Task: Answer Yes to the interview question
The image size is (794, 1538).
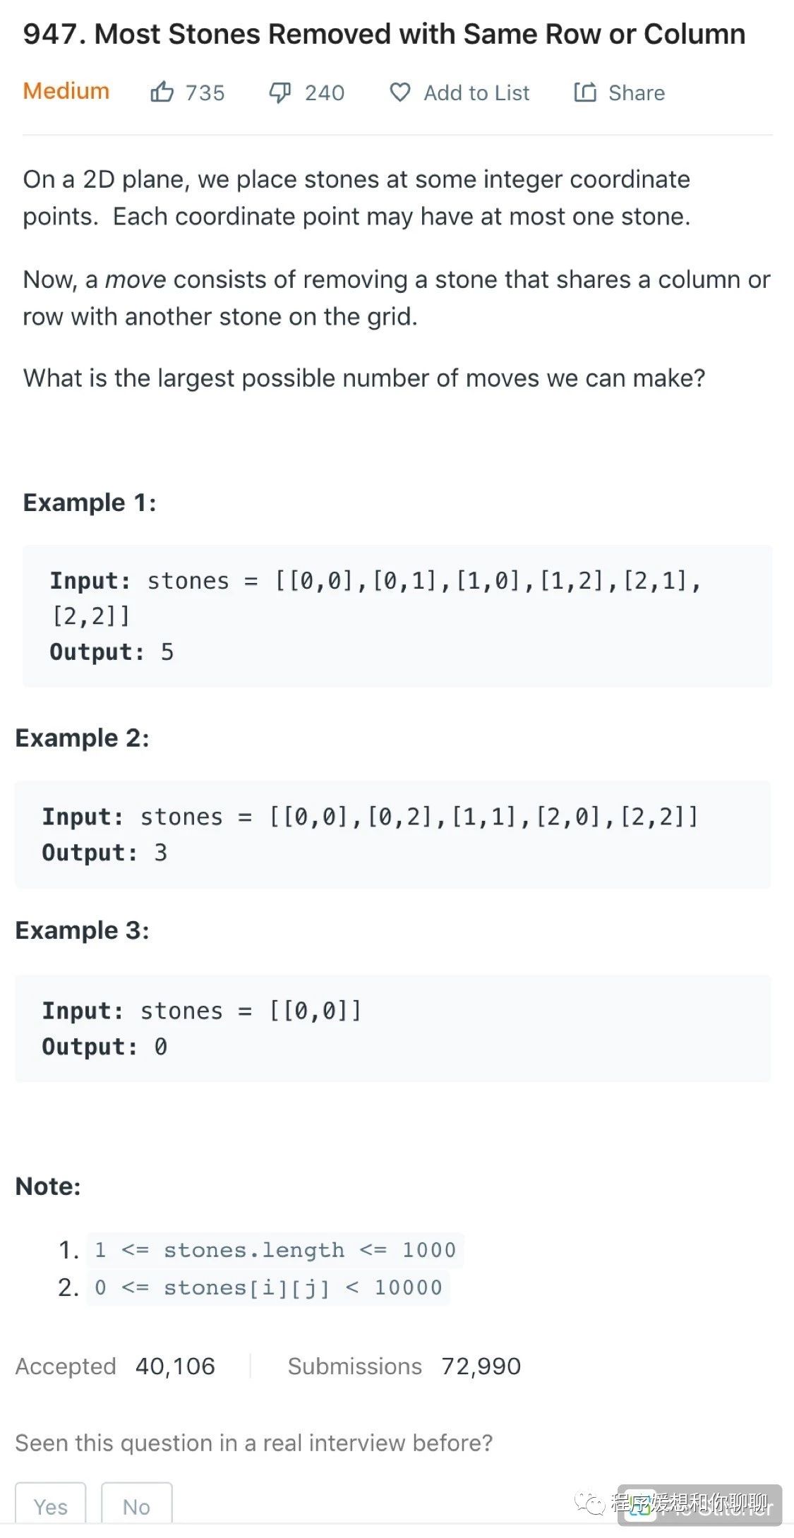Action: pos(51,1506)
